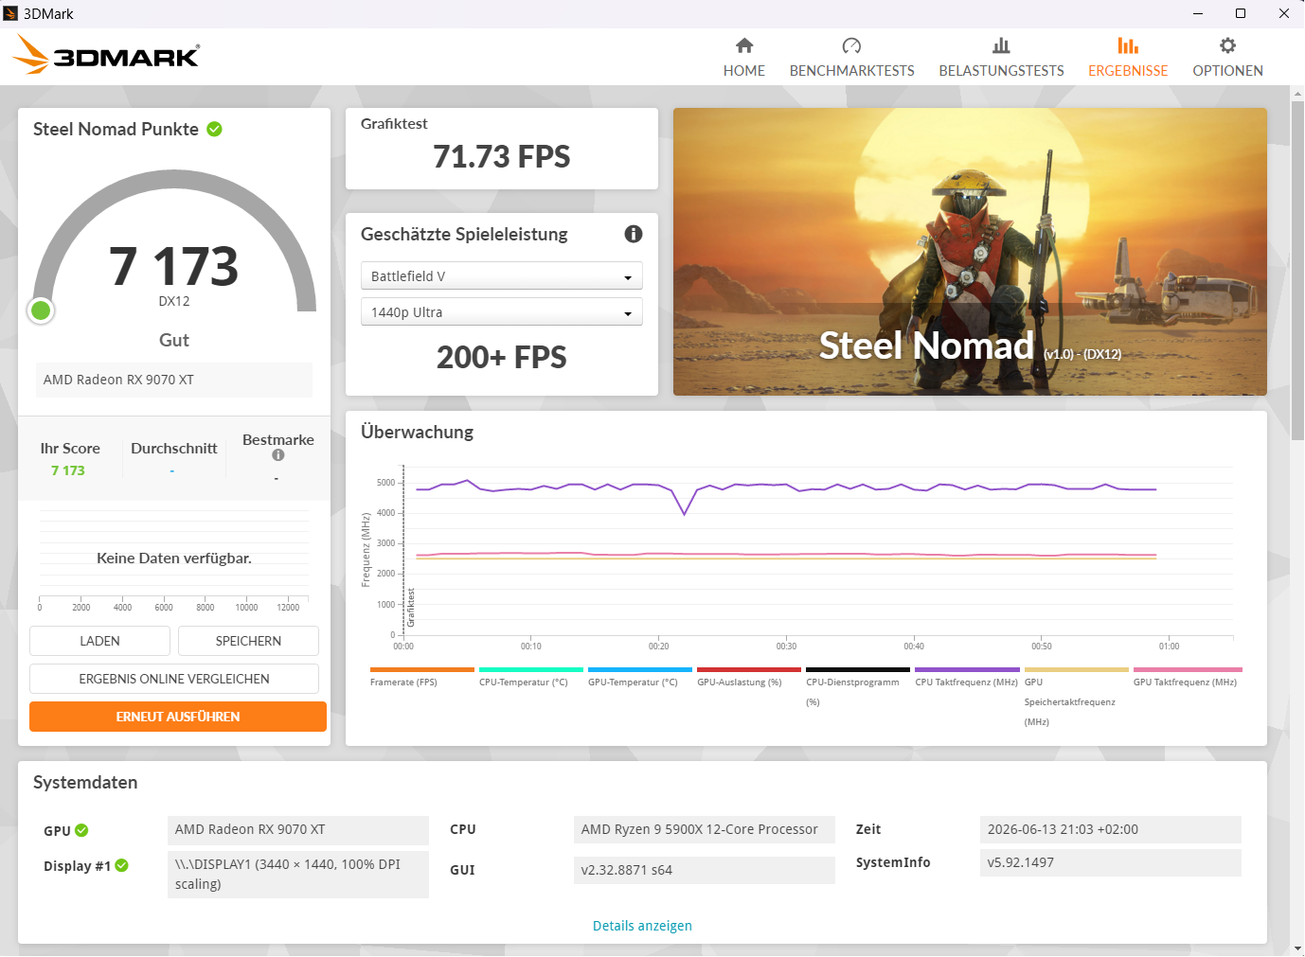1305x957 pixels.
Task: Click Erneut ausführen orange button
Action: point(178,717)
